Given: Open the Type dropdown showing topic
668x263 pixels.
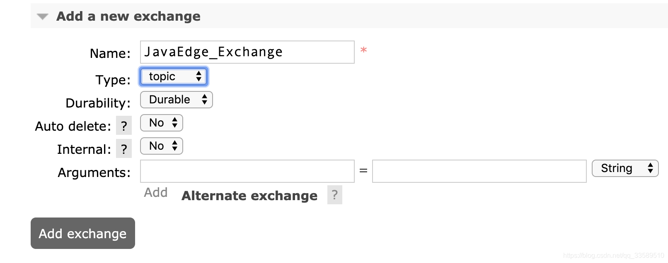Looking at the screenshot, I should click(x=174, y=77).
